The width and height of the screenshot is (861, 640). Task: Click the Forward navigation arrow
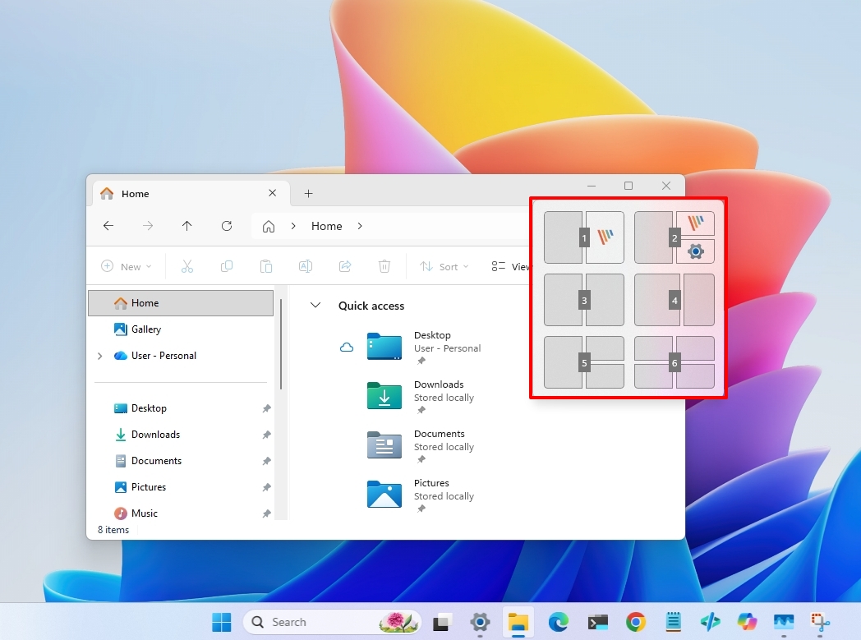(x=148, y=226)
